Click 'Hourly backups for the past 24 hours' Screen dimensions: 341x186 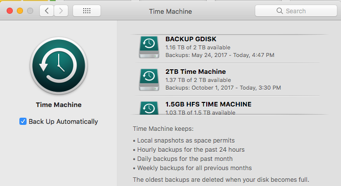[x=191, y=150]
